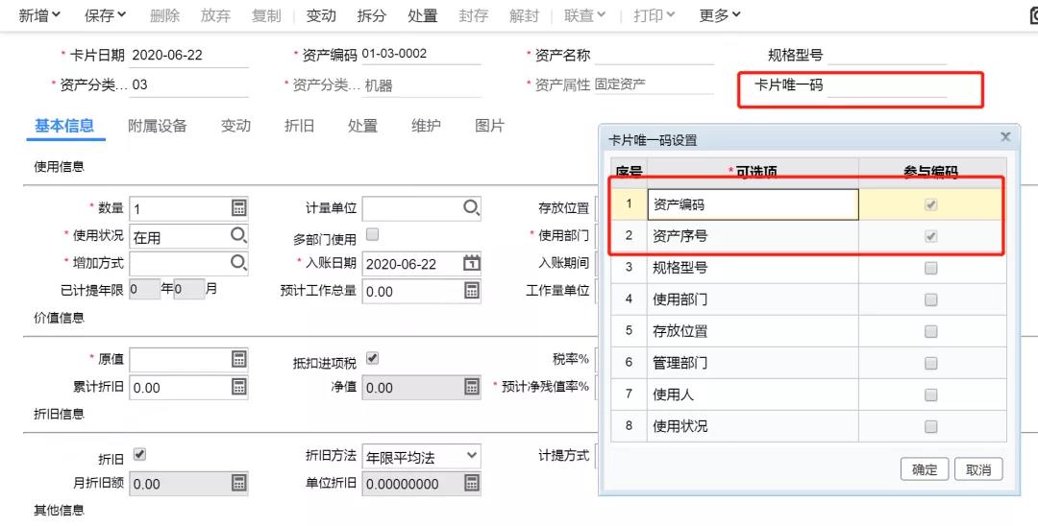Viewport: 1038px width, 526px height.
Task: Open the 折旧 tab
Action: point(299,126)
